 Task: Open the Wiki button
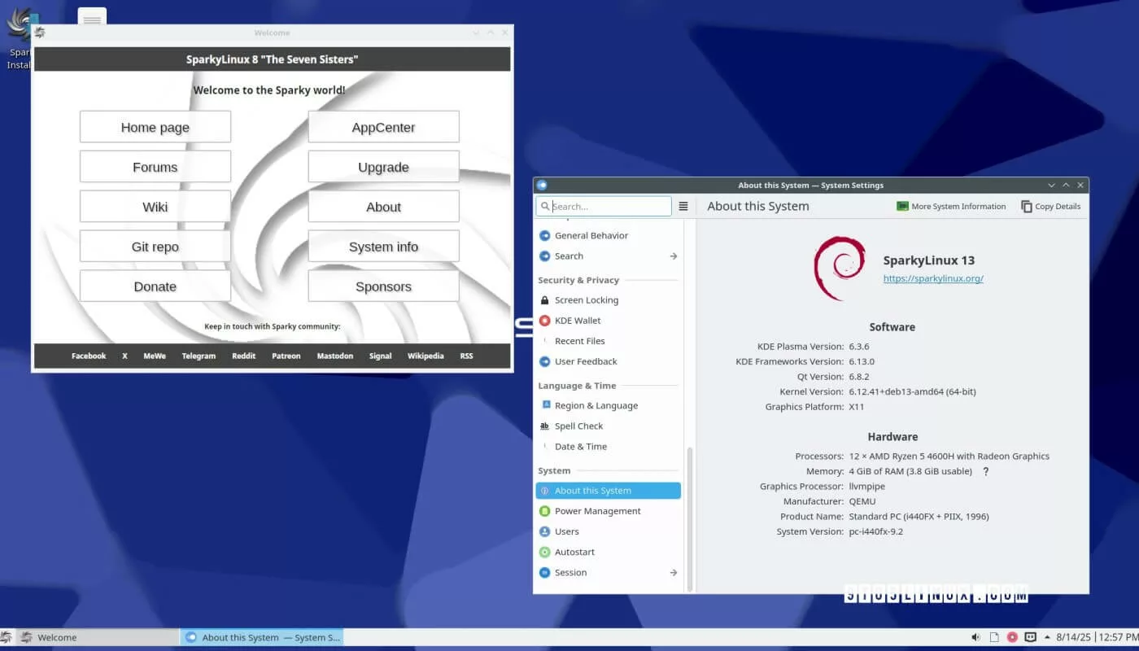[155, 207]
